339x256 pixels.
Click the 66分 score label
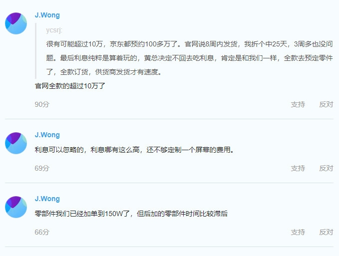pos(42,232)
